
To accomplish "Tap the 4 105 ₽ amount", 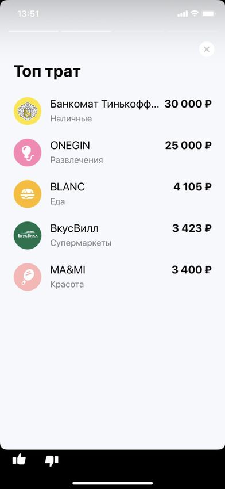I will (193, 187).
